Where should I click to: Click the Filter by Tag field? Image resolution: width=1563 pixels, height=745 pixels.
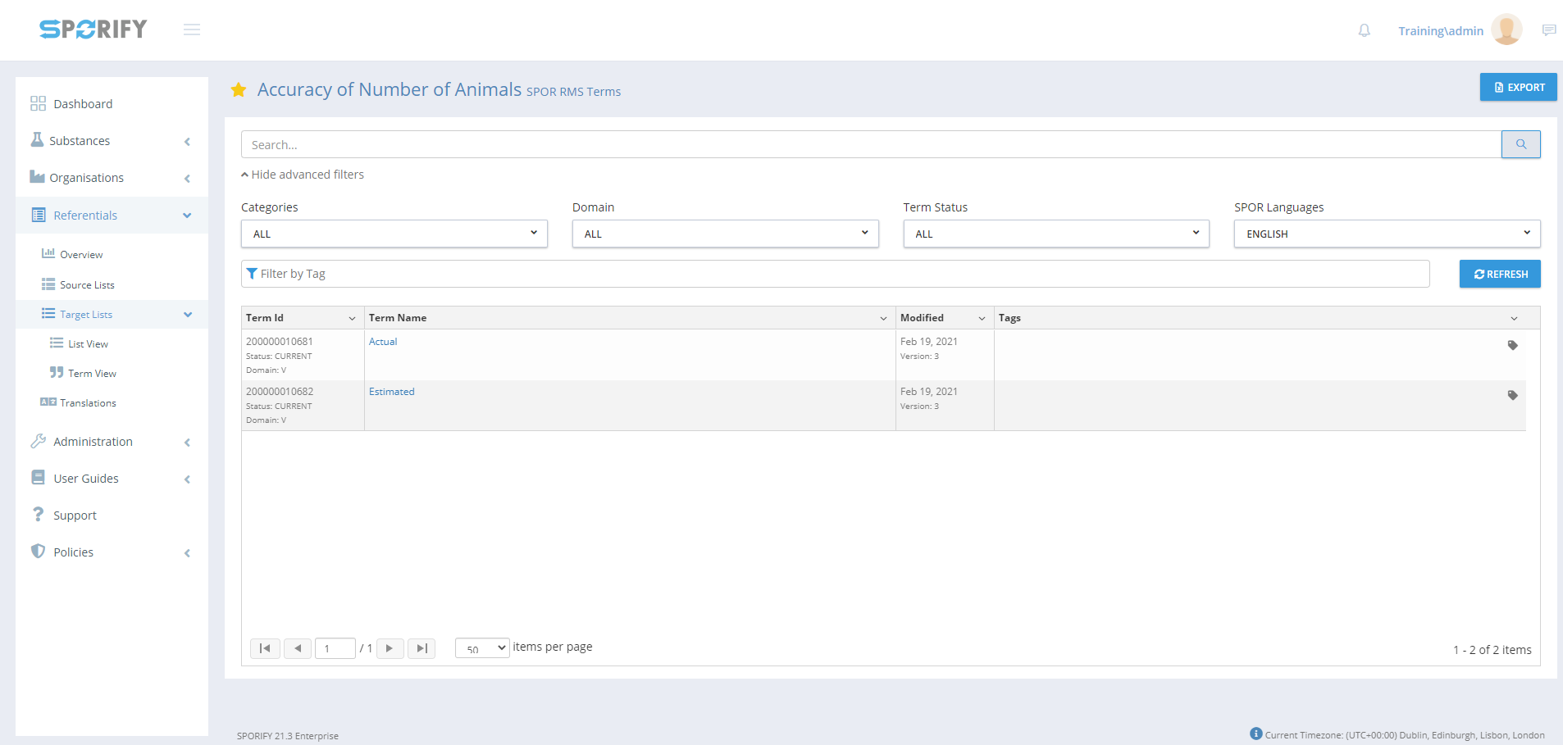coord(835,274)
